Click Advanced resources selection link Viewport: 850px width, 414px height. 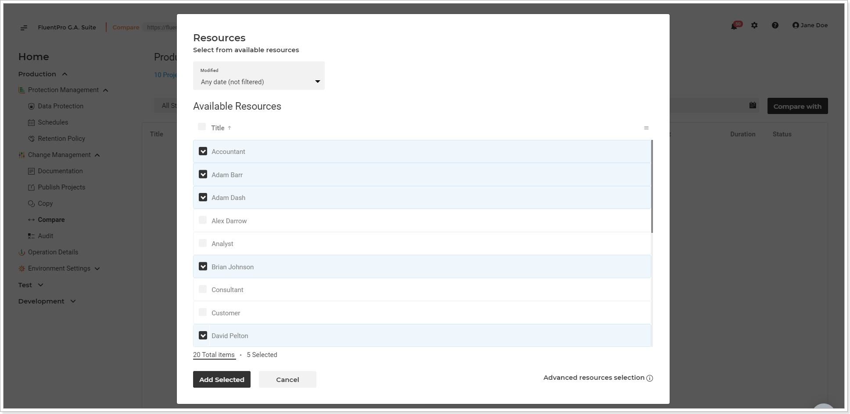click(594, 378)
